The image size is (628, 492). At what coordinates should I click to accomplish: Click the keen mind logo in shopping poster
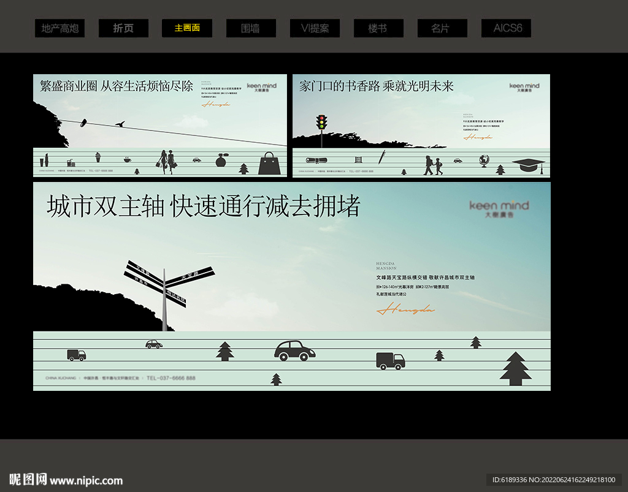click(261, 87)
